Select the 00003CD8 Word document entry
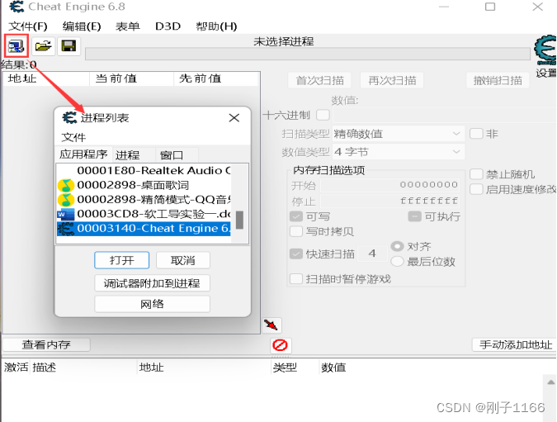 point(144,214)
